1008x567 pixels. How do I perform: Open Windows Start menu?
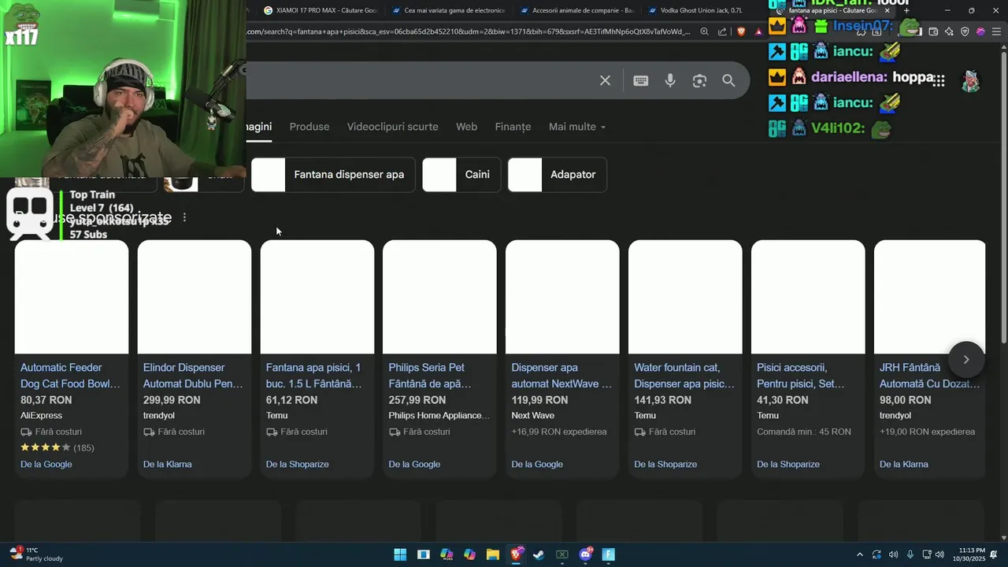coord(400,554)
